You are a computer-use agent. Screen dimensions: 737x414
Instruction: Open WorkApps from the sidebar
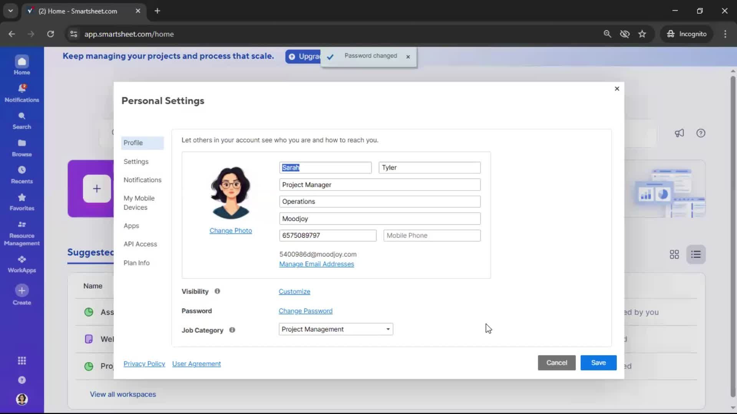[x=22, y=263]
